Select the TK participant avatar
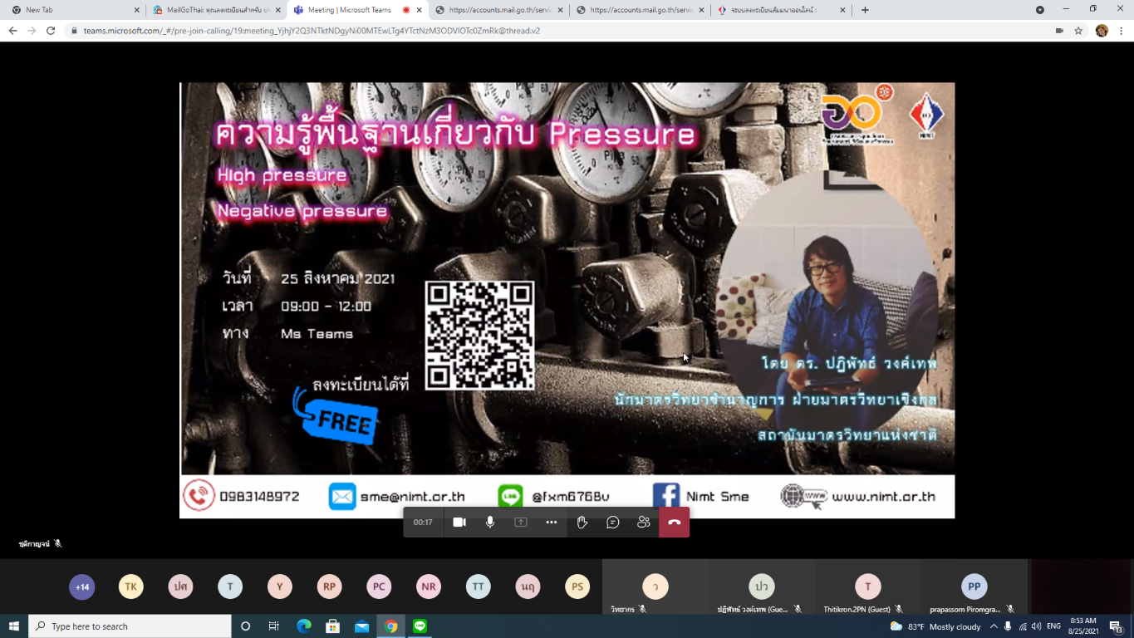1134x638 pixels. click(x=130, y=587)
